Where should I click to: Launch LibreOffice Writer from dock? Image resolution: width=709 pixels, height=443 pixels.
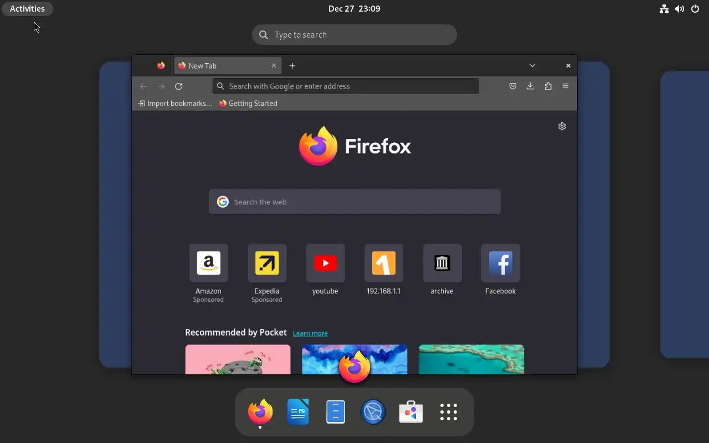click(x=298, y=412)
